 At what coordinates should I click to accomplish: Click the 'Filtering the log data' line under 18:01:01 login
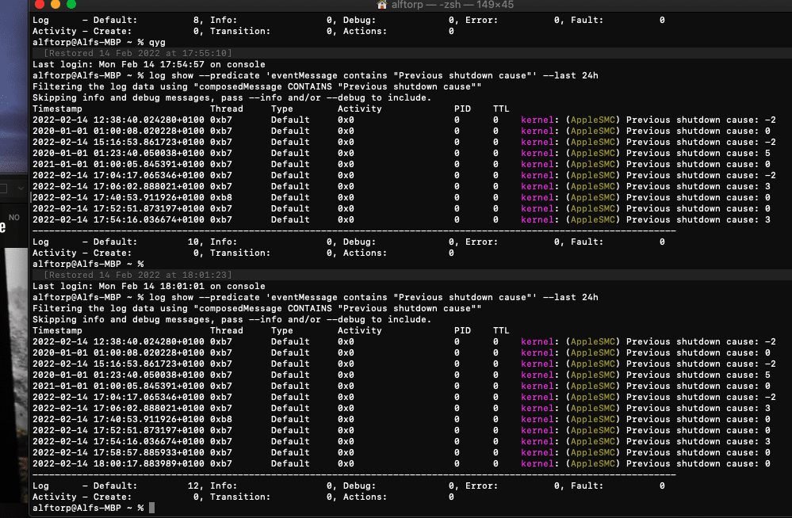[257, 308]
